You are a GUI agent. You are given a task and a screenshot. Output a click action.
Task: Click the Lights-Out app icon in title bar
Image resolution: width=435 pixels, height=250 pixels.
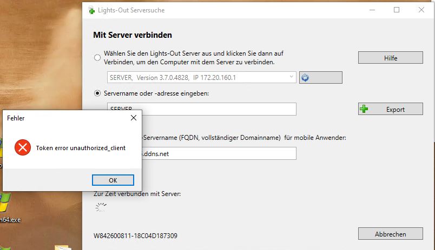click(x=91, y=10)
